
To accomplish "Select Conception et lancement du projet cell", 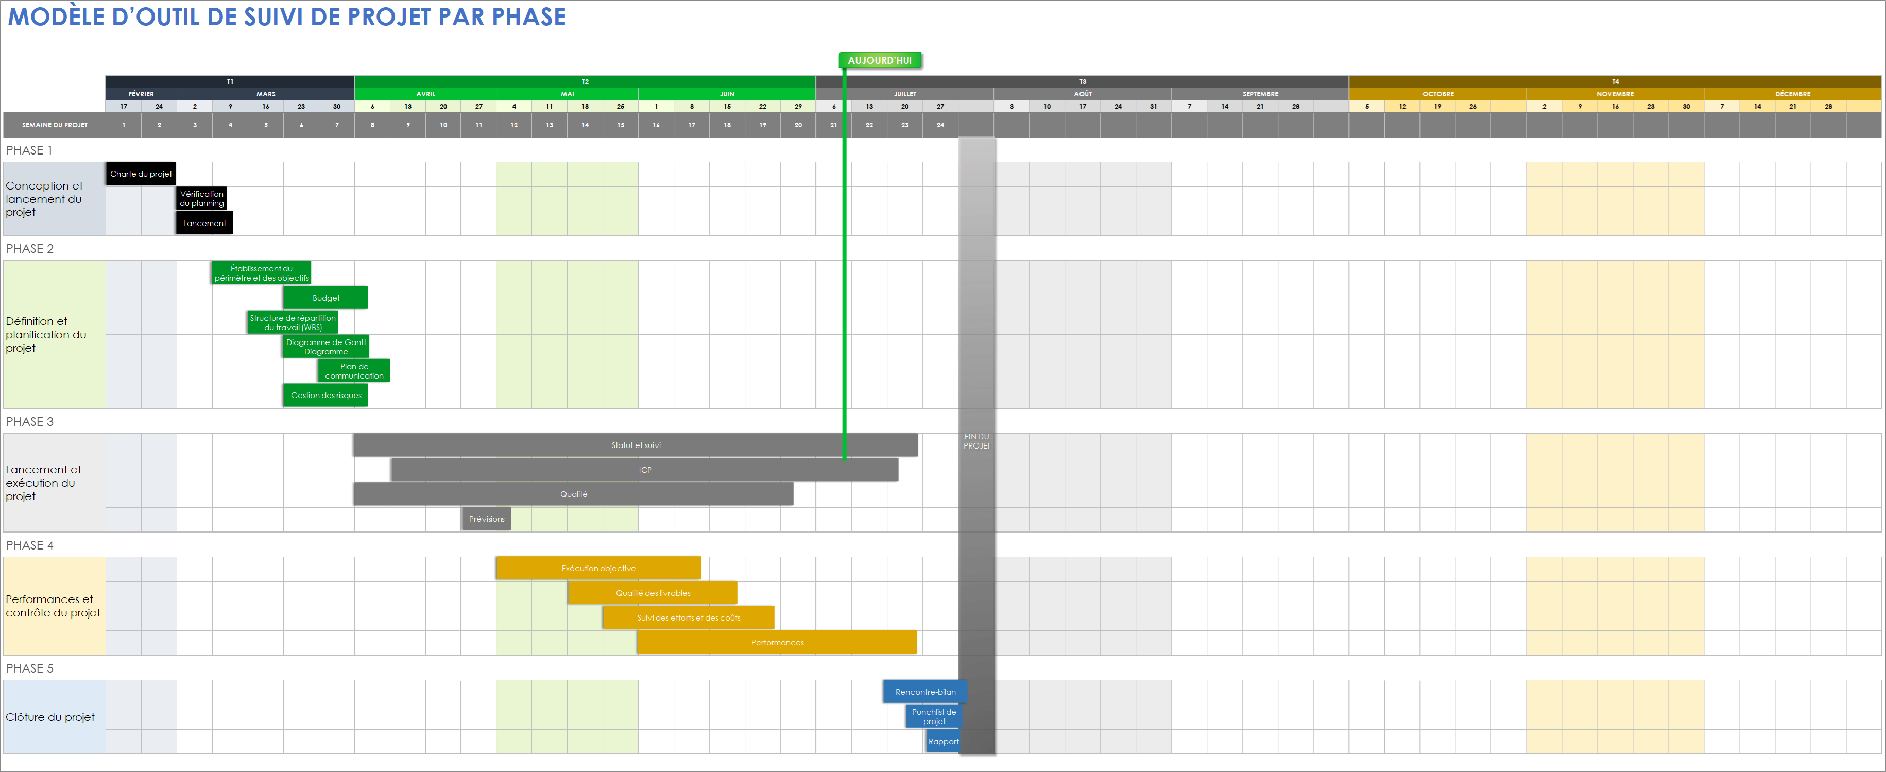I will 55,198.
